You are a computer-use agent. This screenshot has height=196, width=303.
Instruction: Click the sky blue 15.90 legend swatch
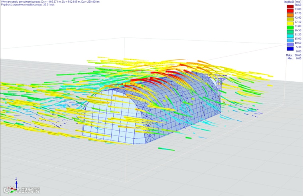(290, 40)
